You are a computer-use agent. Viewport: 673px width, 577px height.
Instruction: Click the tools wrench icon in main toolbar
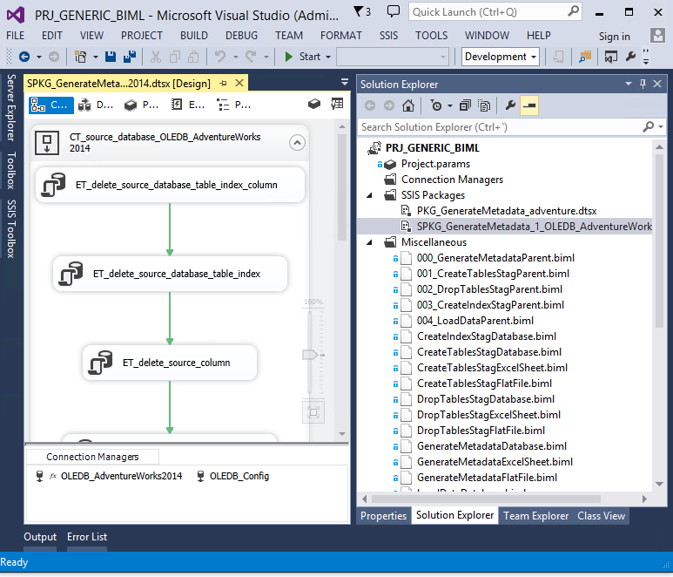(630, 57)
